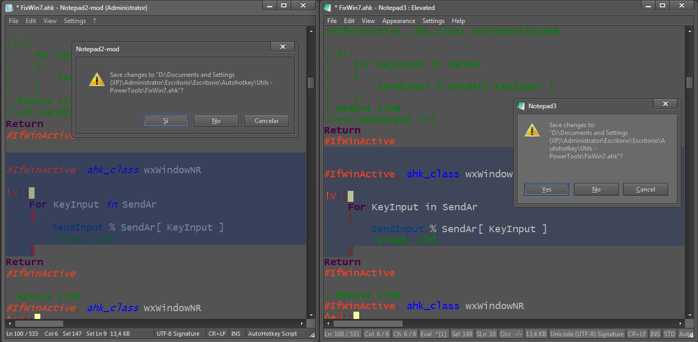Open View menu in Notepad3
The width and height of the screenshot is (698, 342).
(369, 21)
